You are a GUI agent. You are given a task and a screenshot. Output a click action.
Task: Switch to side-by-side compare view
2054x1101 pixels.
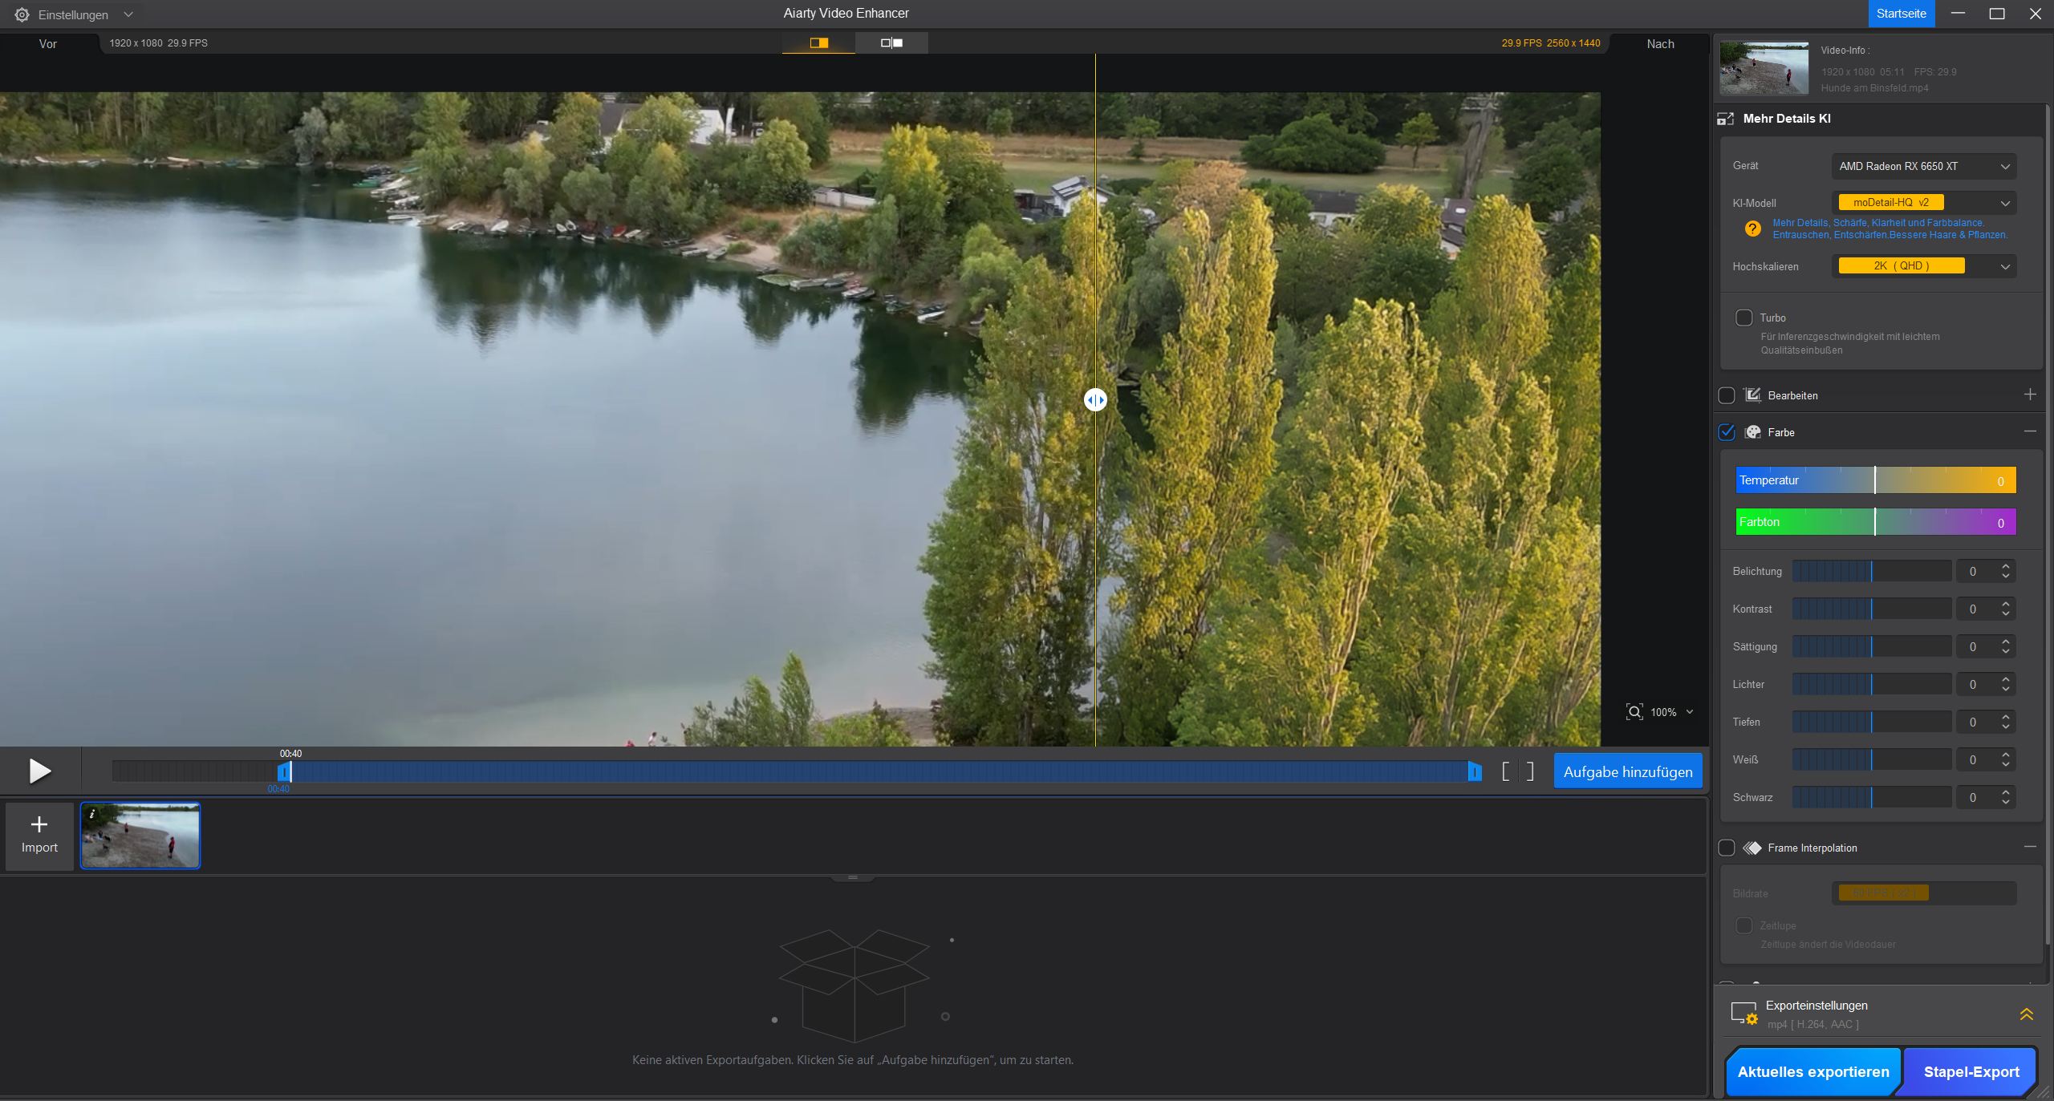pos(891,43)
